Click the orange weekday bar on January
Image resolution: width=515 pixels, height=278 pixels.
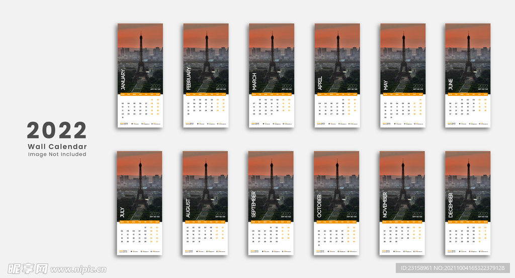pyautogui.click(x=140, y=94)
